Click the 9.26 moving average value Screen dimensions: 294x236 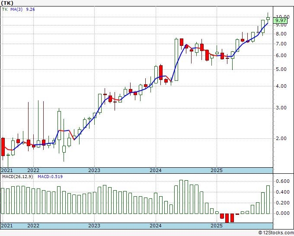tap(30, 10)
